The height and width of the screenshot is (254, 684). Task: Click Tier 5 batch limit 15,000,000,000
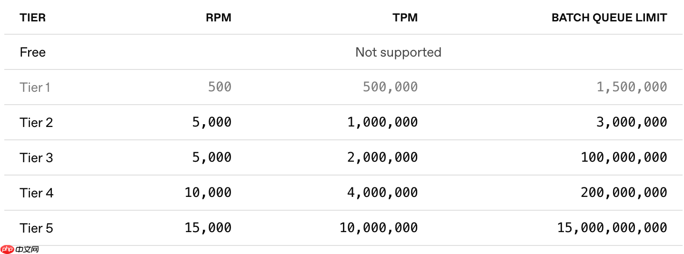pos(612,228)
